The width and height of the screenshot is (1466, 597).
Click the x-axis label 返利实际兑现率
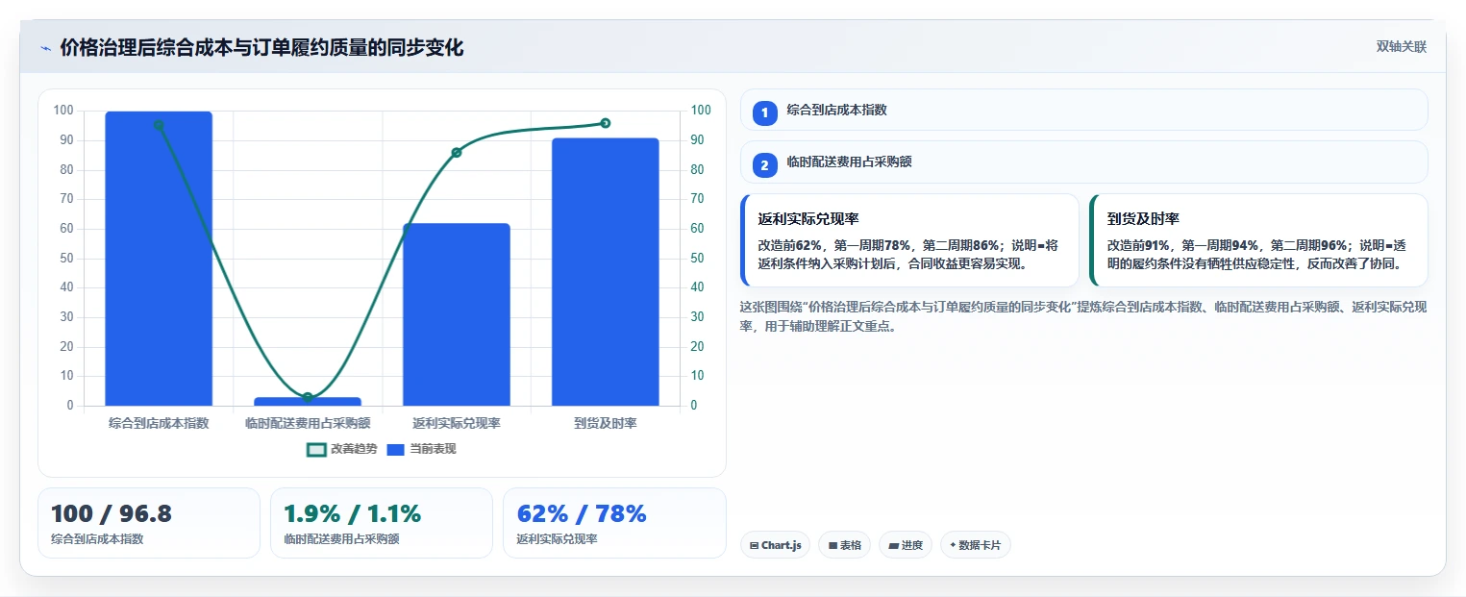click(x=457, y=423)
